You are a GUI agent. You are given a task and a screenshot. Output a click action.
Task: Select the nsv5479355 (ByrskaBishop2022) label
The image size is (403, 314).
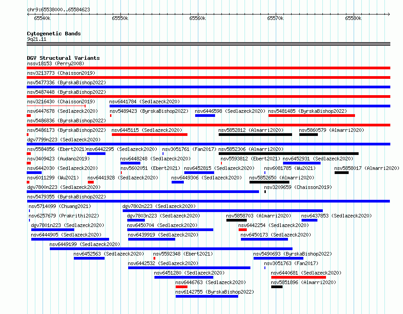tap(67, 197)
